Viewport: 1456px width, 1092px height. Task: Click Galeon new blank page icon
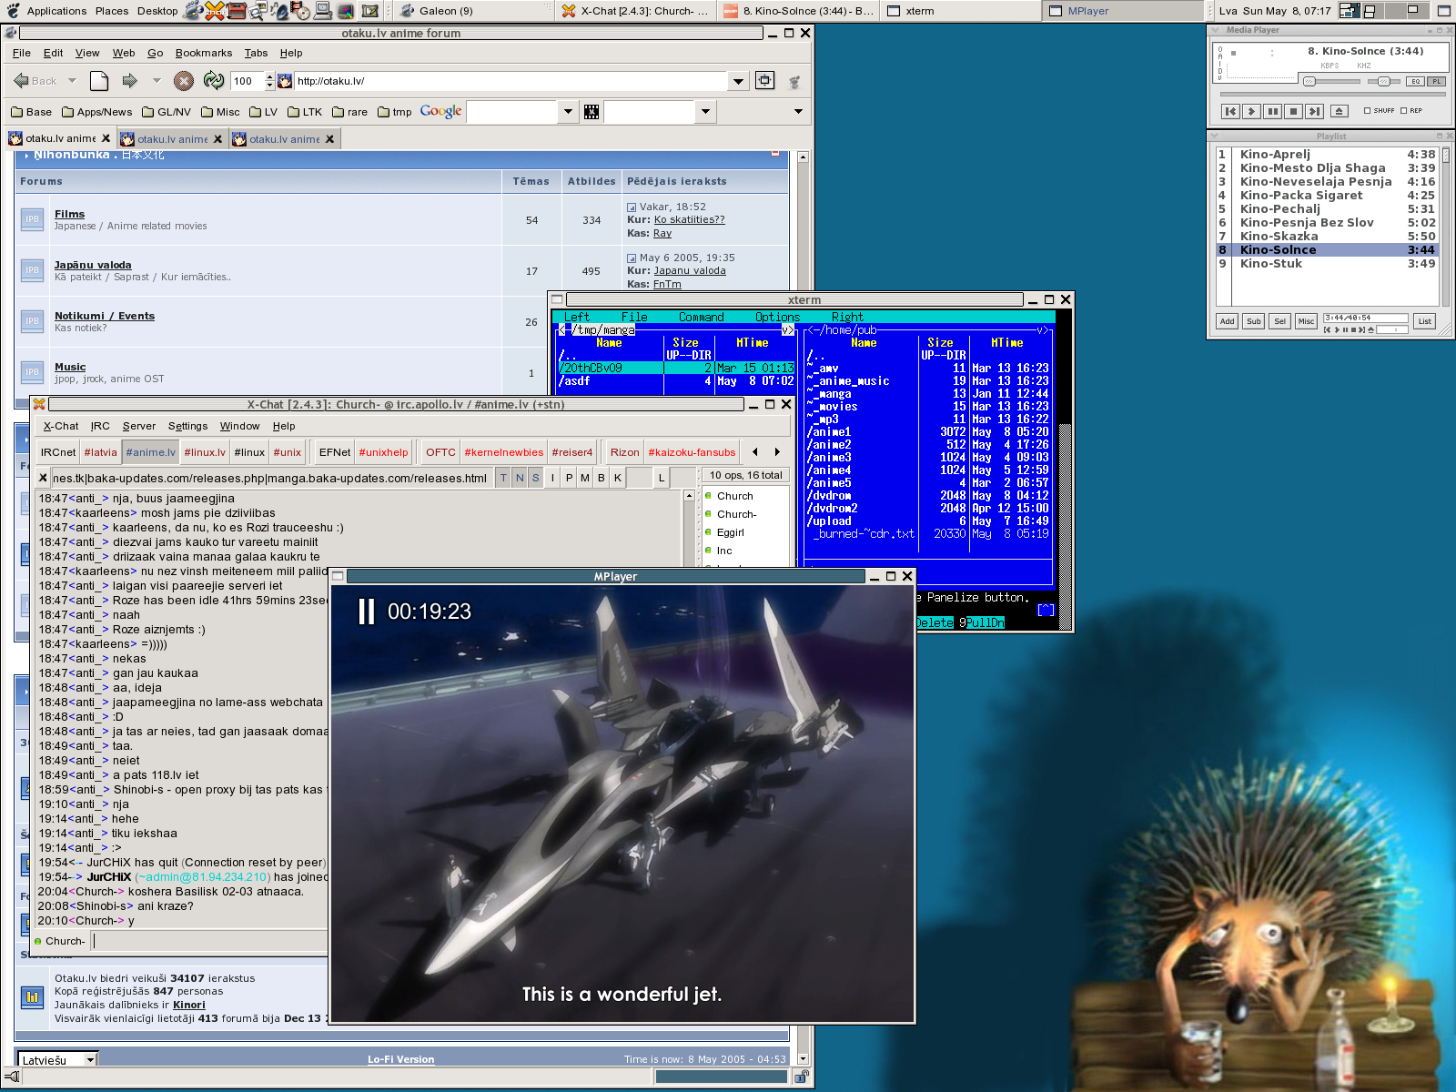[x=99, y=81]
